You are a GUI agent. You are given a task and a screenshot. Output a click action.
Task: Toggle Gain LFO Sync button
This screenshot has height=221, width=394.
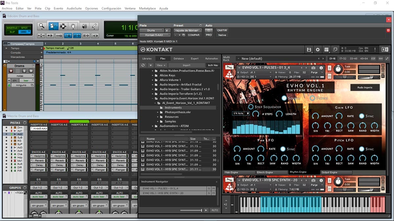pos(361,116)
